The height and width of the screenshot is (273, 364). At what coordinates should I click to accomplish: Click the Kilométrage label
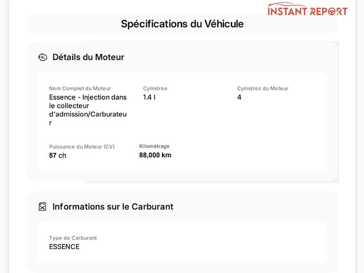point(154,146)
